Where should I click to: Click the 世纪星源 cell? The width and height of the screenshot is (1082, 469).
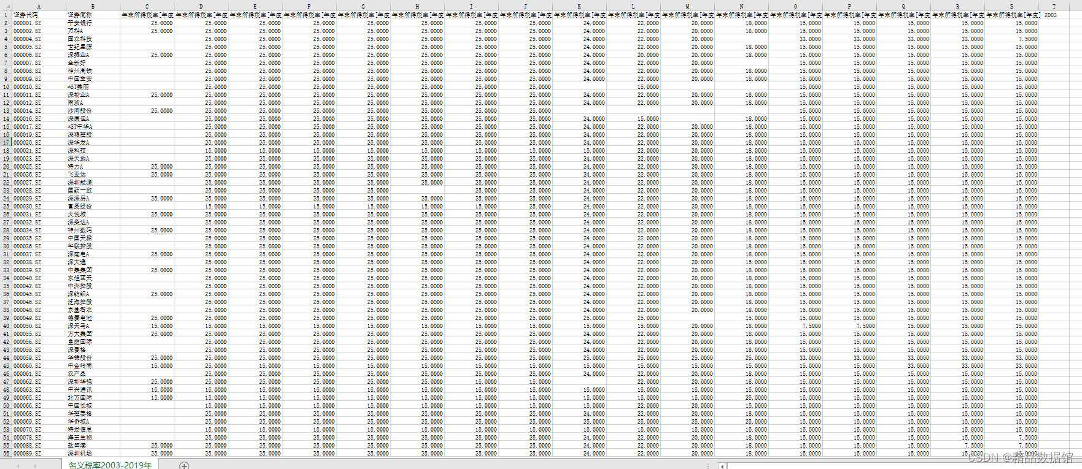pos(93,47)
